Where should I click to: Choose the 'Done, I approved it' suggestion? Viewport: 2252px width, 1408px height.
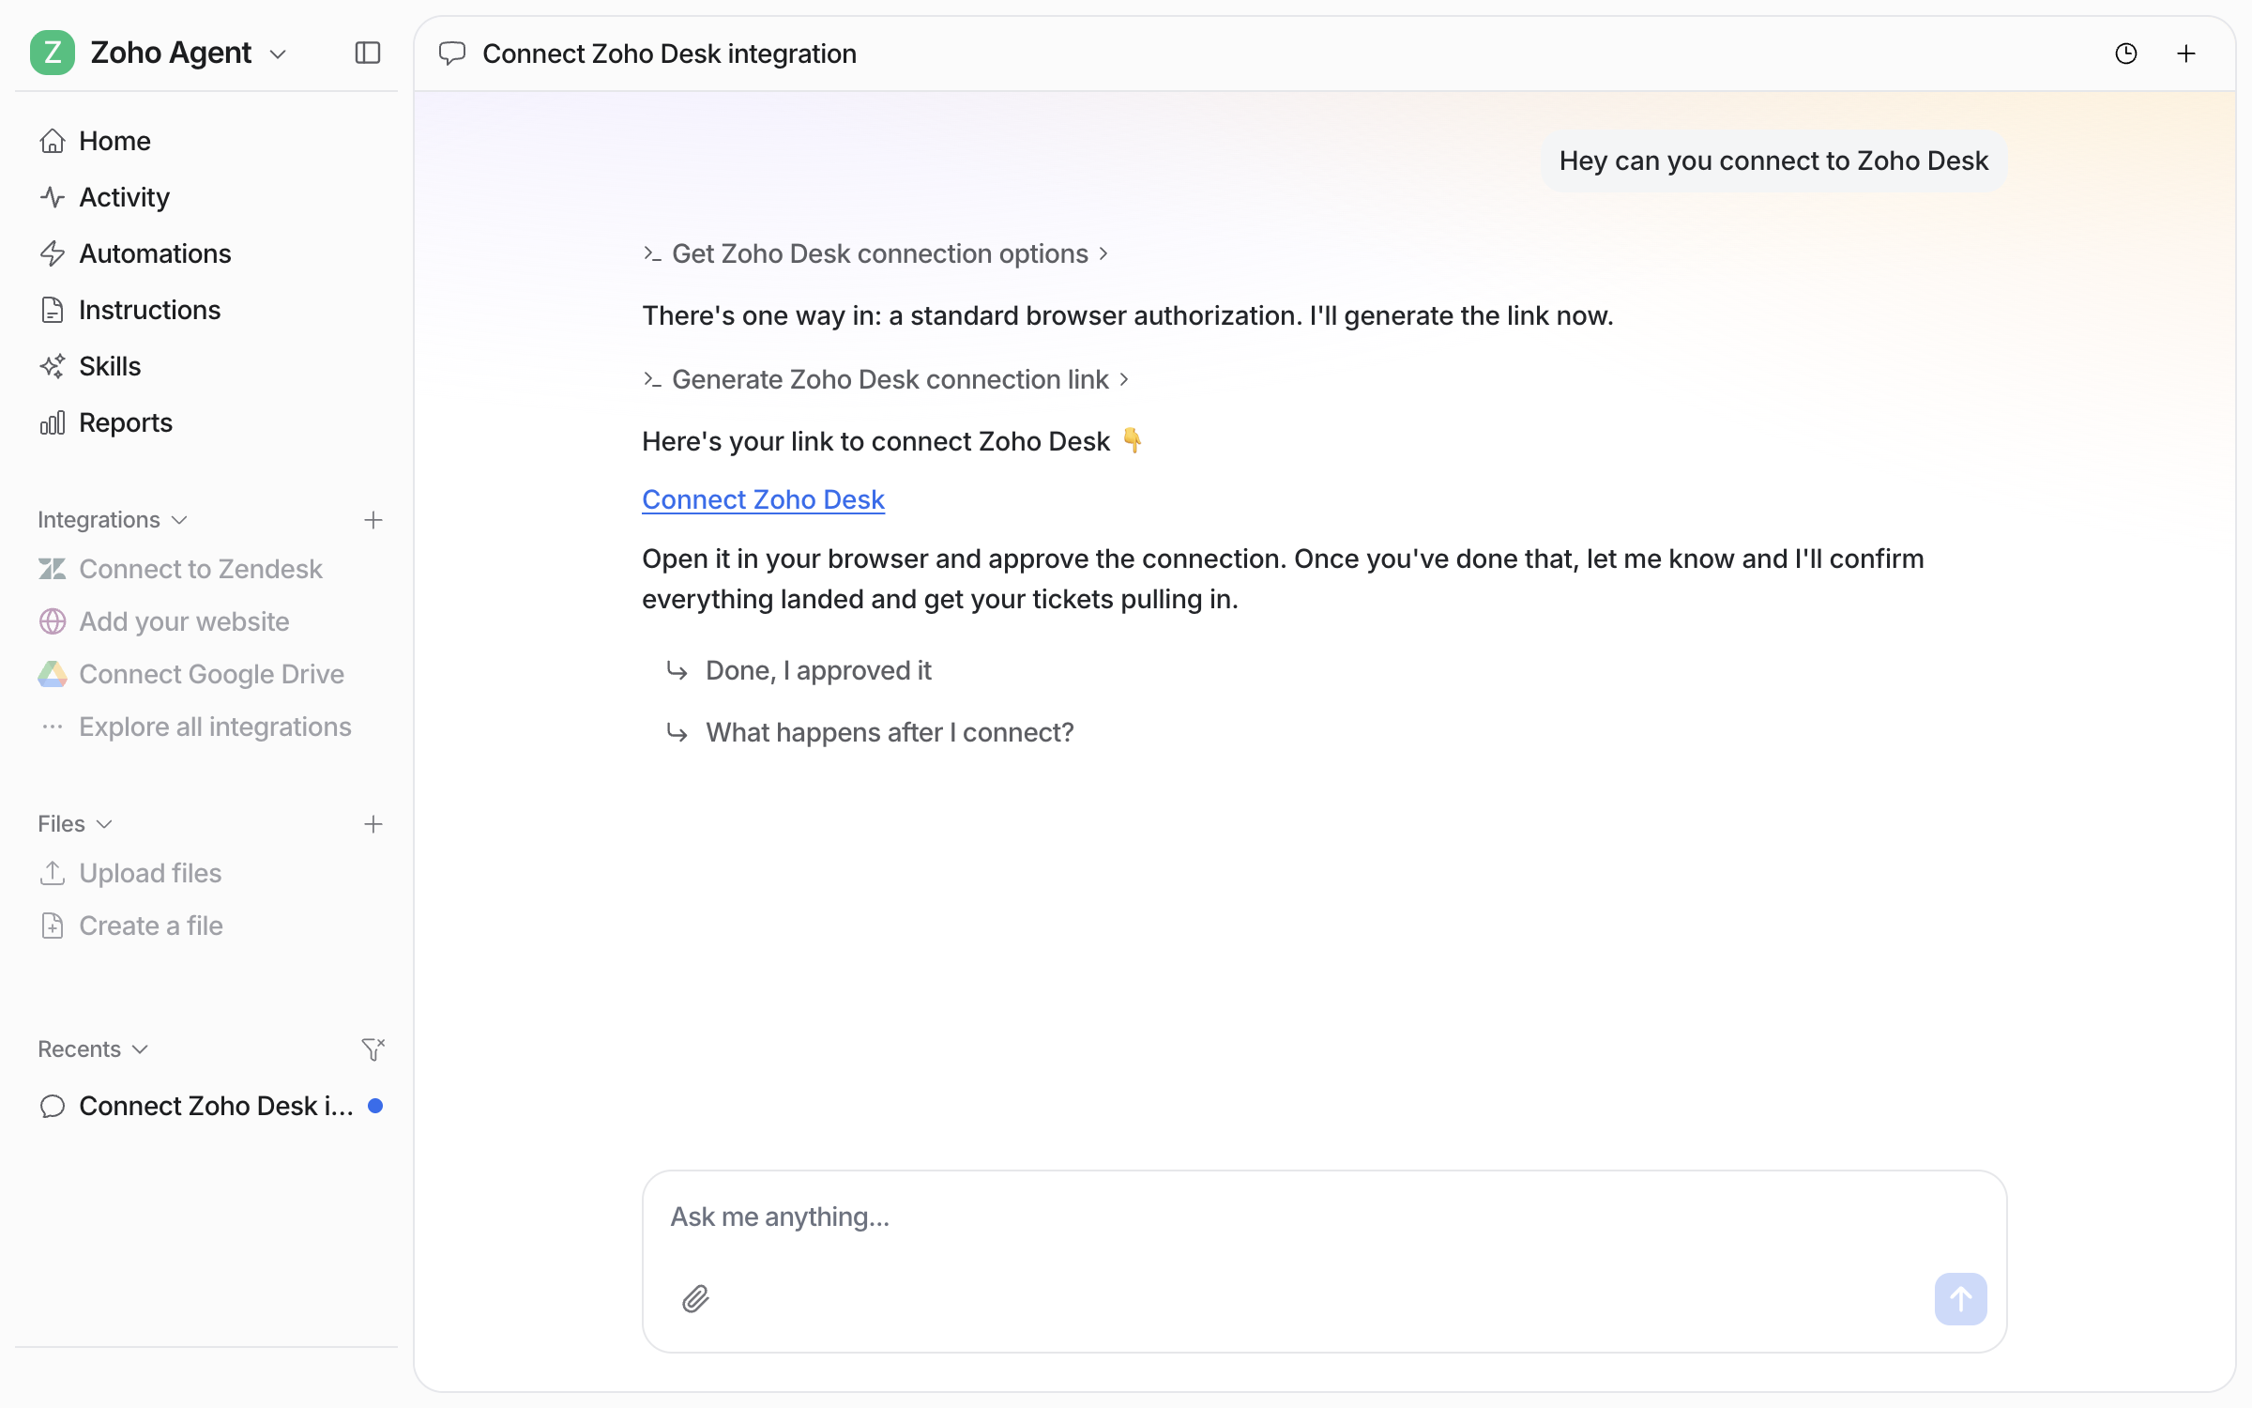(x=818, y=670)
